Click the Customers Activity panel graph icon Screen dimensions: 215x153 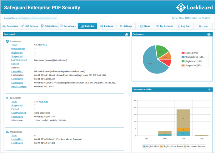[x=209, y=90]
